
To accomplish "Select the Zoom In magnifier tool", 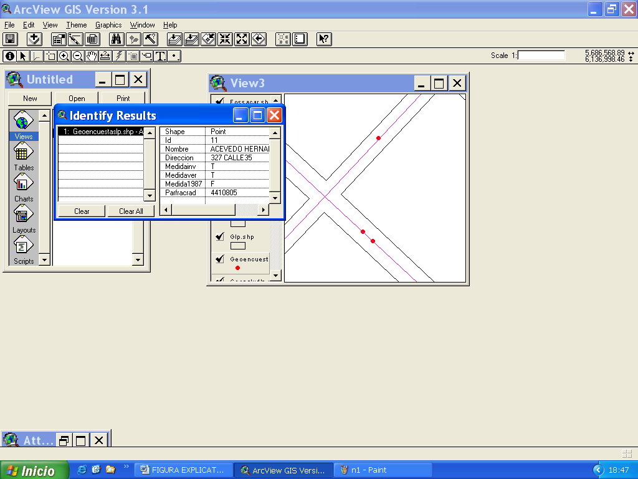I will click(x=64, y=56).
